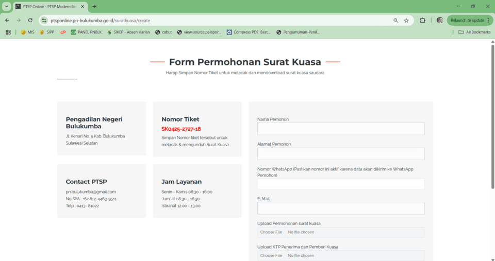
Task: Open the All Bookmarks folder
Action: pos(474,32)
